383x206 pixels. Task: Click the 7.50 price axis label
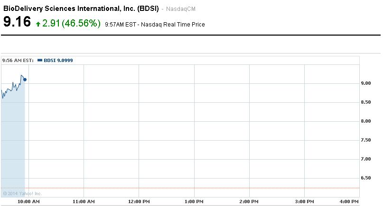click(366, 140)
